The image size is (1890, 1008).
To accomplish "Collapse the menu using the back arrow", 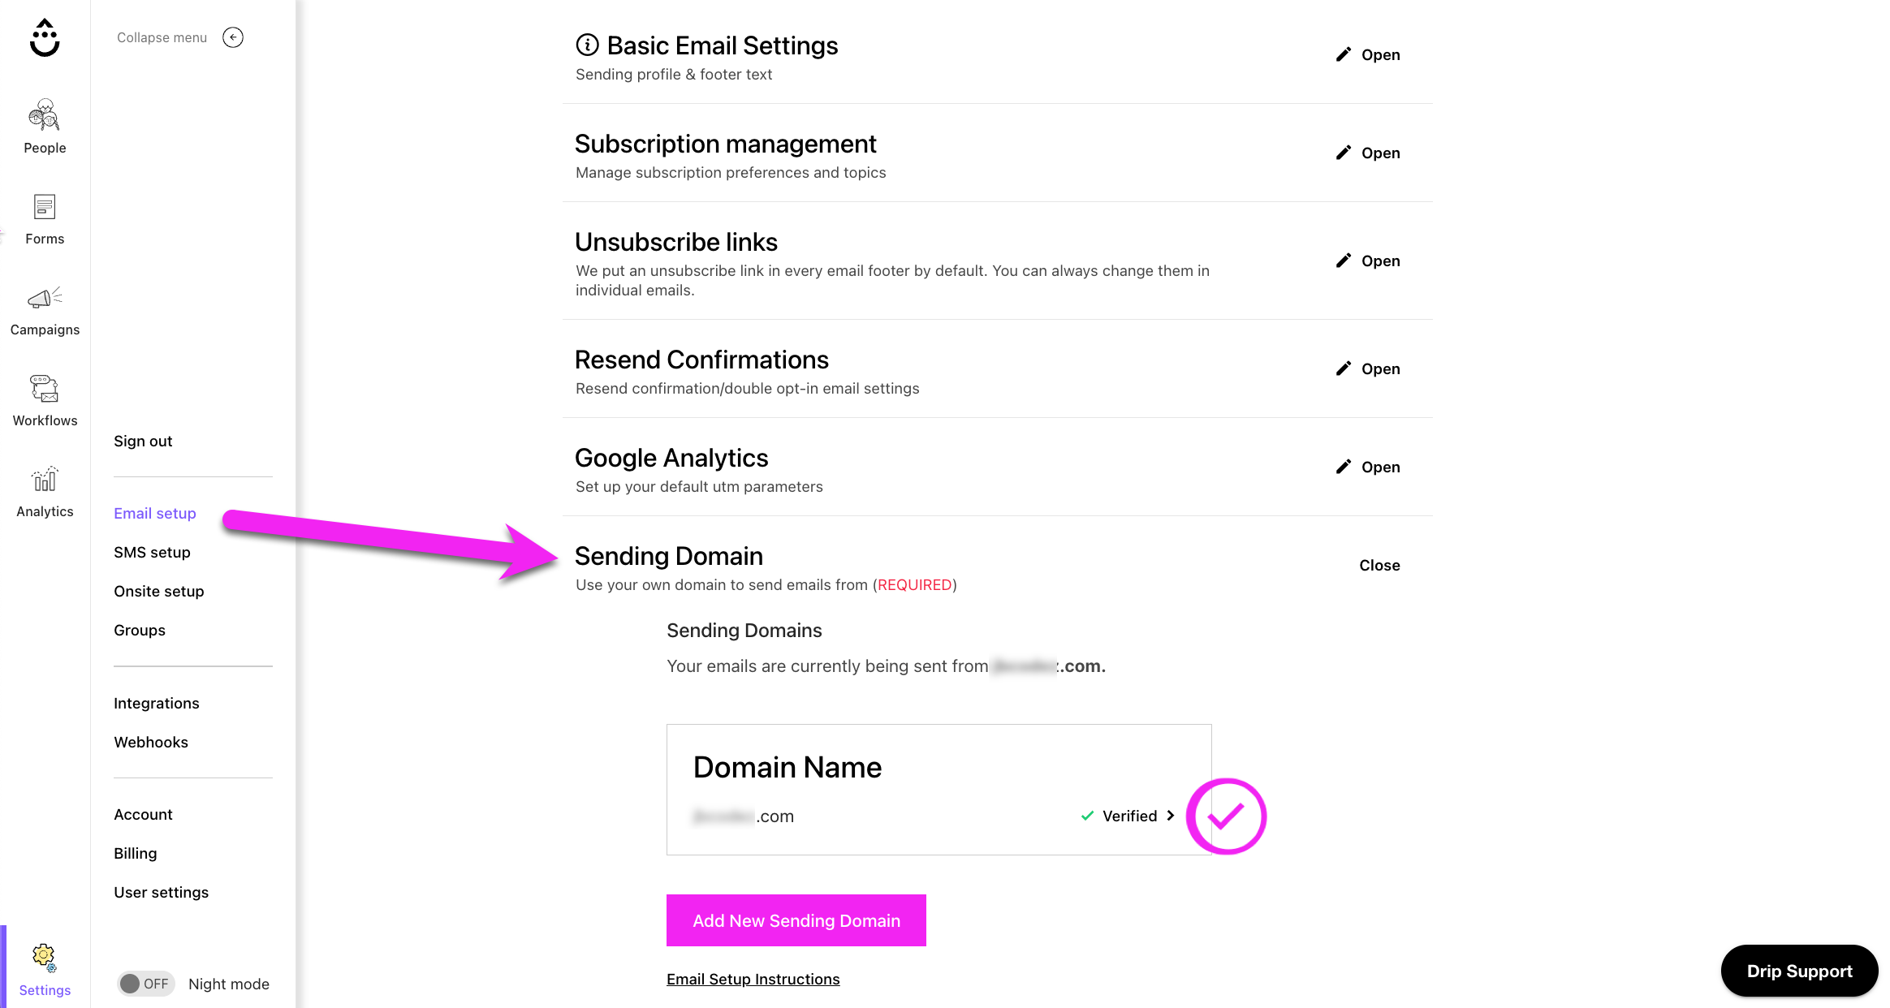I will [x=233, y=37].
